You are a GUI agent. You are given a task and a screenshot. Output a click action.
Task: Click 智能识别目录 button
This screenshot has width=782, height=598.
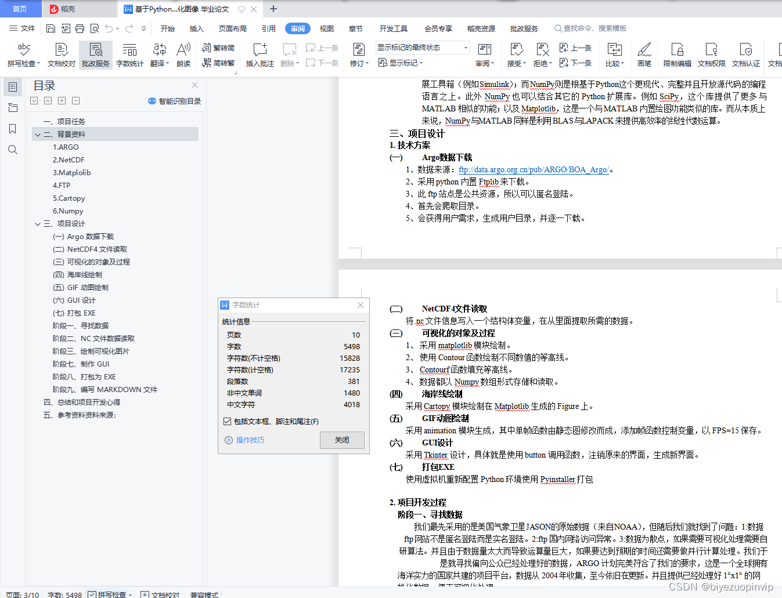[174, 101]
